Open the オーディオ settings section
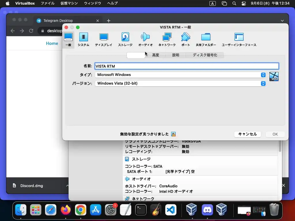 145,39
